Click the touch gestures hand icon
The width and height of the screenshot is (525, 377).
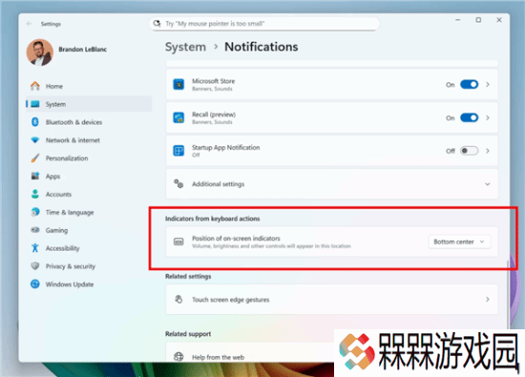[178, 300]
